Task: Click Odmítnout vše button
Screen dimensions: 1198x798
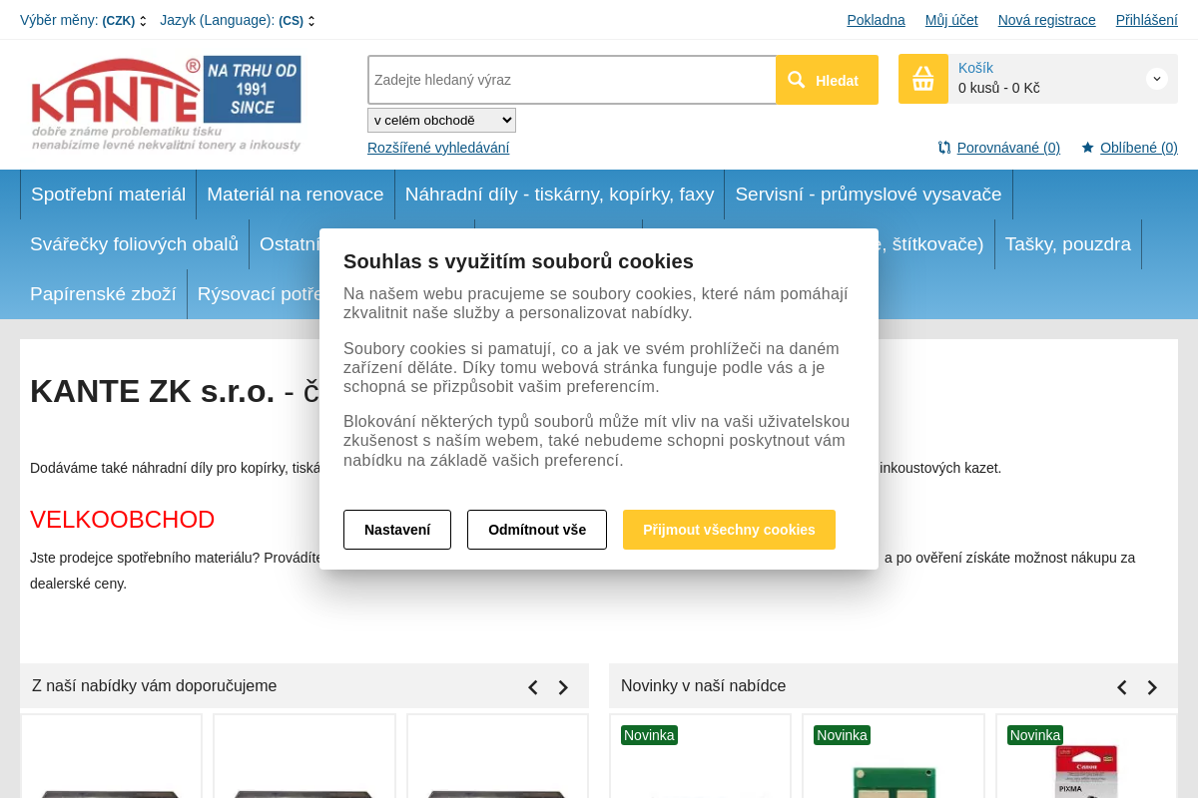Action: 537,530
